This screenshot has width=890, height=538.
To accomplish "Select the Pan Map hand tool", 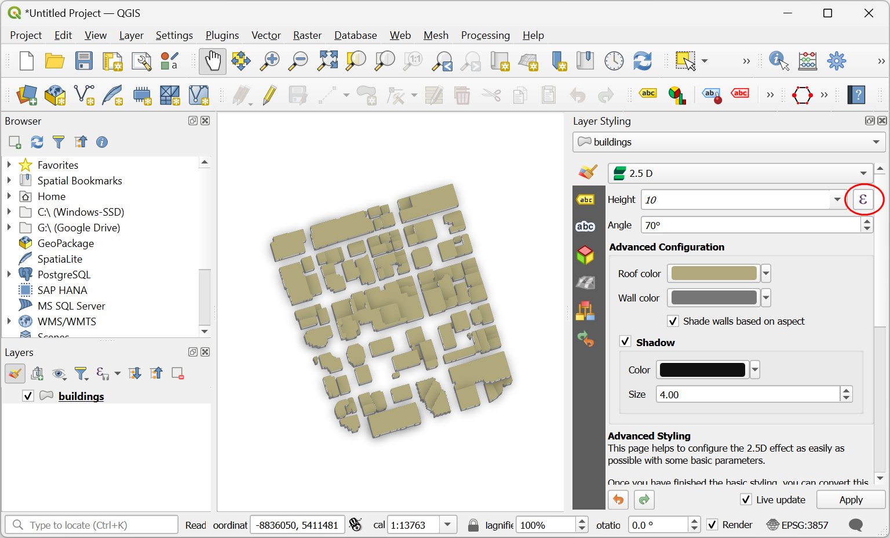I will pyautogui.click(x=213, y=61).
